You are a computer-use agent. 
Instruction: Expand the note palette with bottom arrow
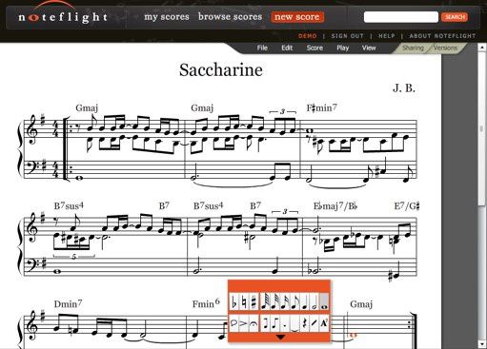click(x=280, y=338)
